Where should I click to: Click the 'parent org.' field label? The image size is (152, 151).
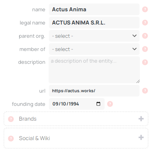click(x=32, y=36)
